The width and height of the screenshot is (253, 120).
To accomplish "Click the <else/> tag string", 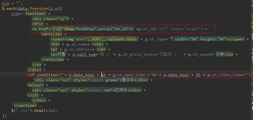I will [36, 85].
